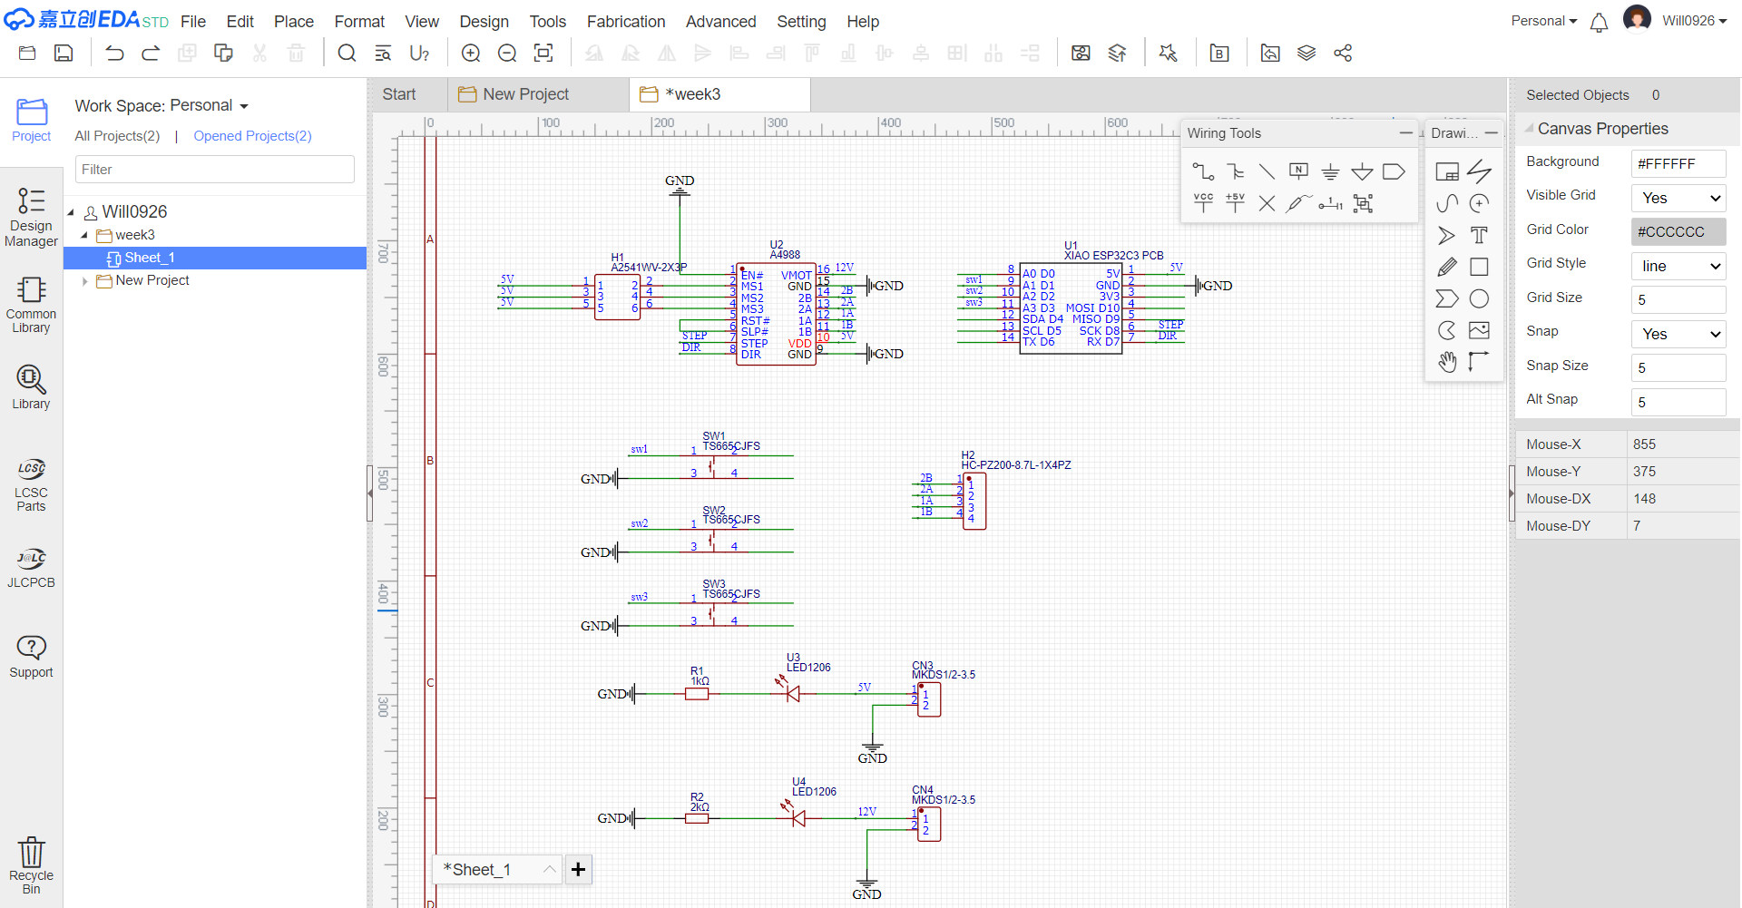Pick the Net Label tool
The height and width of the screenshot is (908, 1742).
coord(1298,171)
